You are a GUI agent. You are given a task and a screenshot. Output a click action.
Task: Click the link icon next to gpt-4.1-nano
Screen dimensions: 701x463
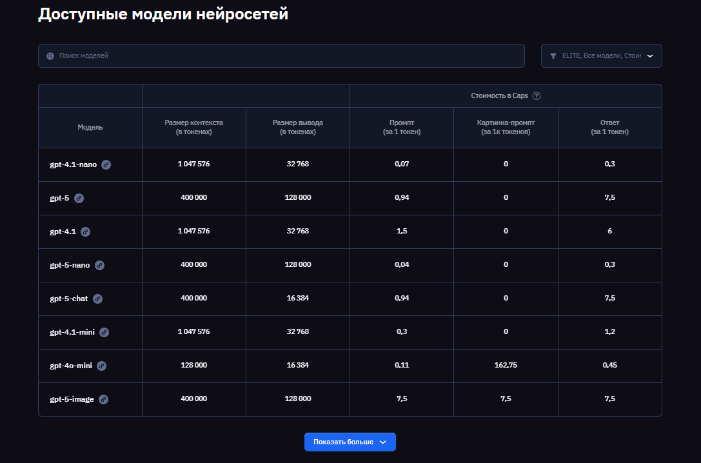click(106, 165)
